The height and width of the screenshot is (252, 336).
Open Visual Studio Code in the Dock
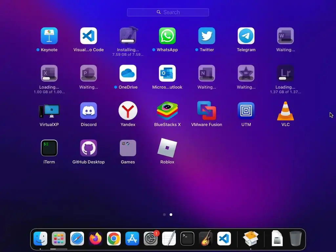224,239
